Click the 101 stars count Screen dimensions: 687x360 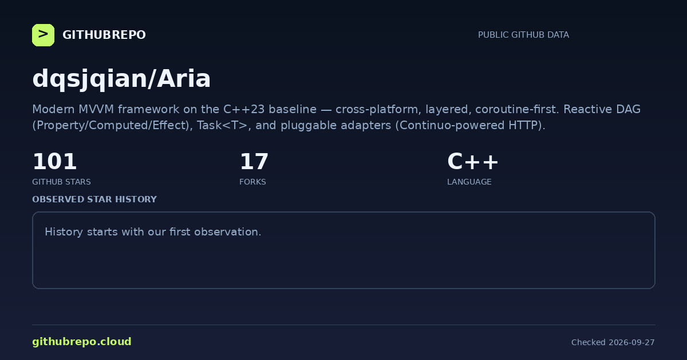click(x=54, y=162)
